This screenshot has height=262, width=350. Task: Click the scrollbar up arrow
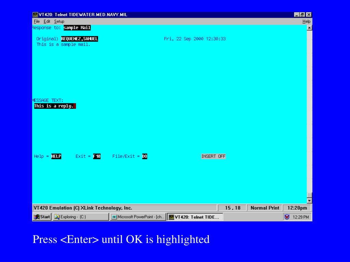tap(309, 28)
